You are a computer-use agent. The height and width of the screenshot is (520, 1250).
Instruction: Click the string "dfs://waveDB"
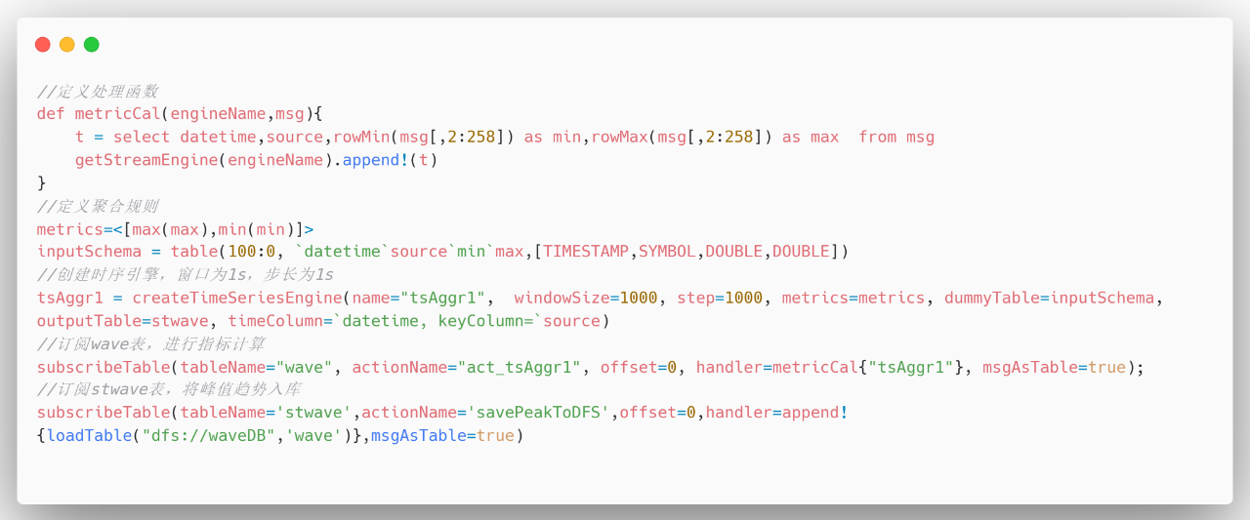(x=209, y=435)
